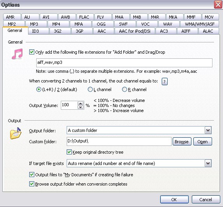The height and width of the screenshot is (207, 223).
Task: Select the R channel radio button
Action: (x=124, y=89)
